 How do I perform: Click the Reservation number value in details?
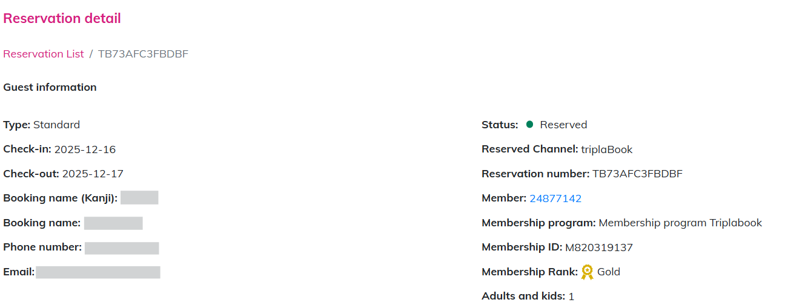point(637,174)
